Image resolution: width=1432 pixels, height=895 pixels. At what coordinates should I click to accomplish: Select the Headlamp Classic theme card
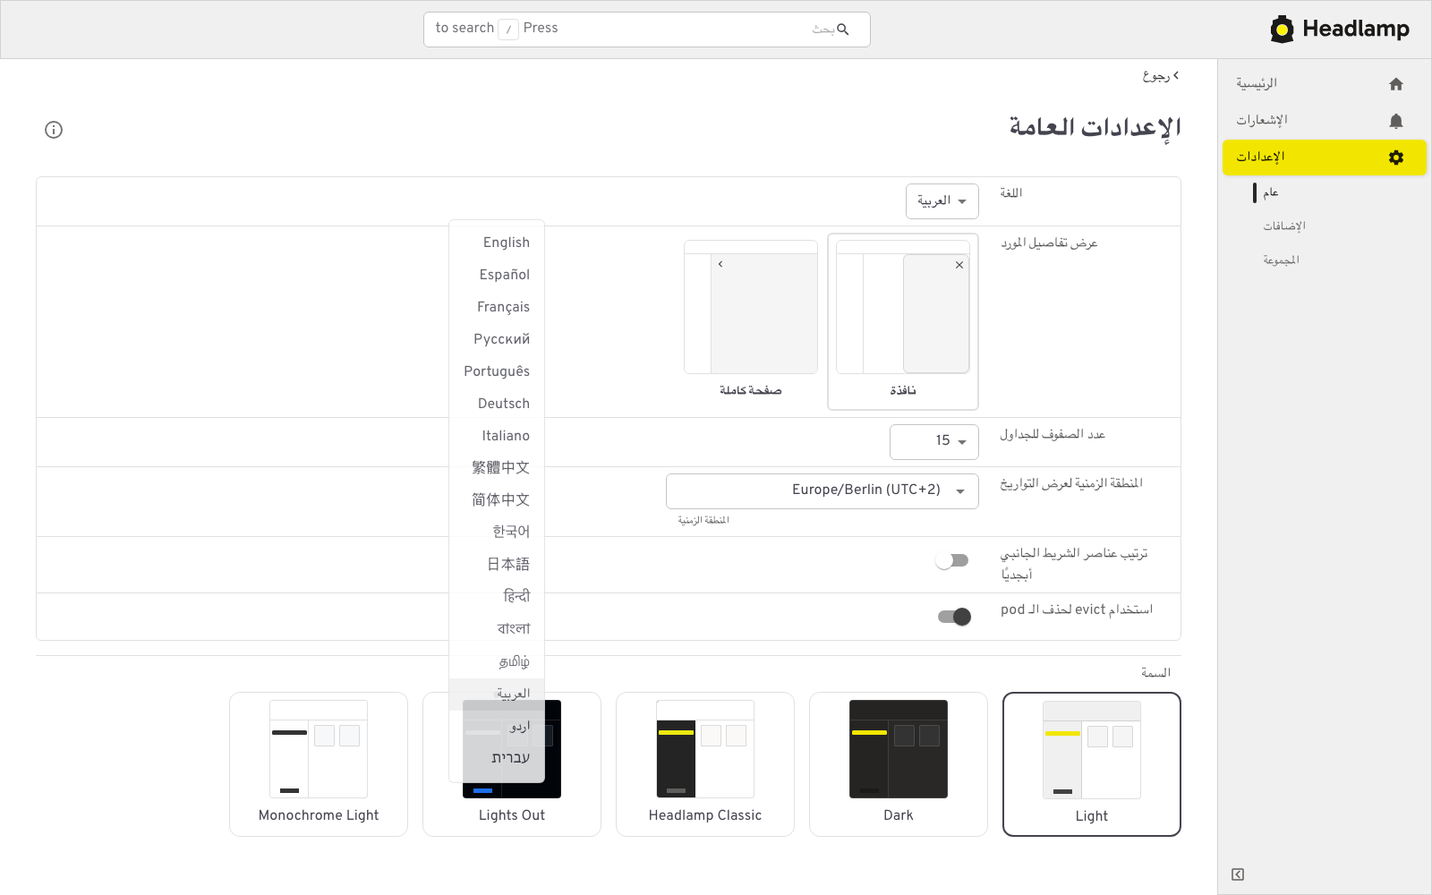(705, 764)
